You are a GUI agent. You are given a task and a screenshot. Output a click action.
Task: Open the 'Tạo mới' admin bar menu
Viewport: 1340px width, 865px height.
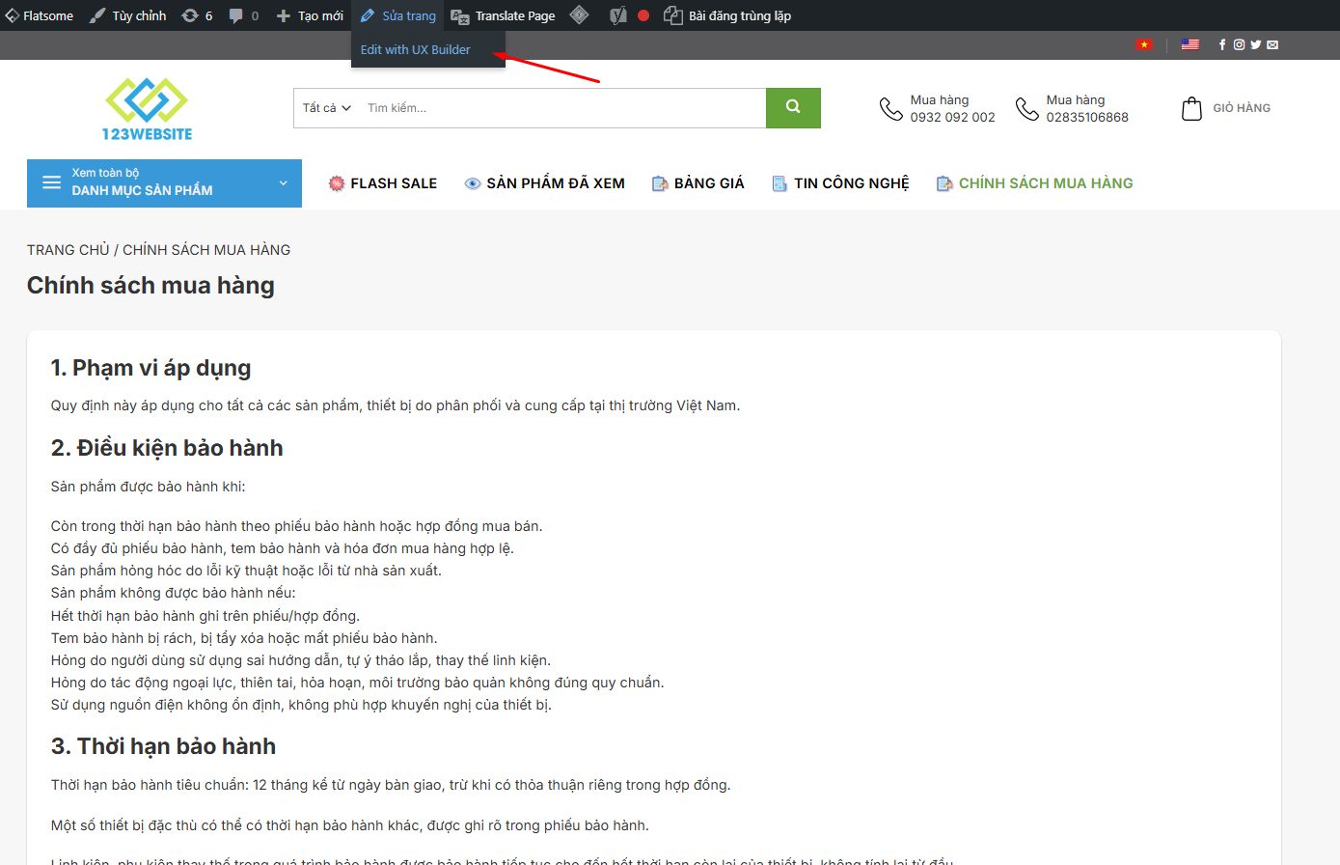310,15
